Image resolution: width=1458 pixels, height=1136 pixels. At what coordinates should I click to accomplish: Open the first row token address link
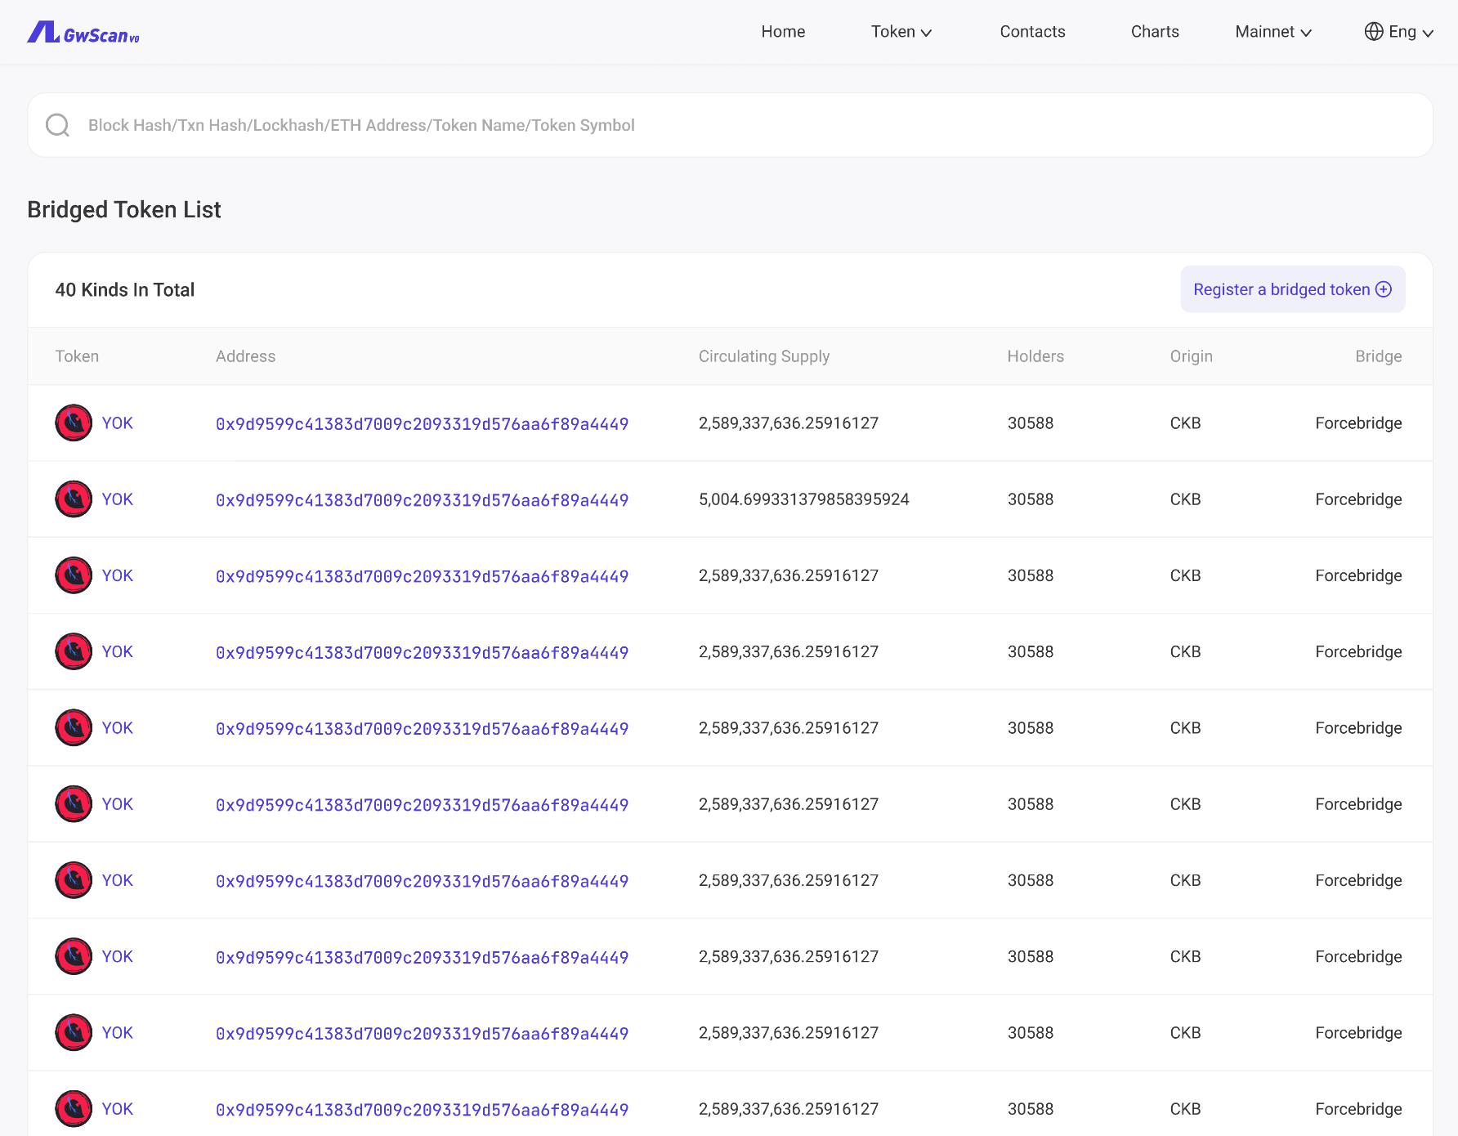422,423
